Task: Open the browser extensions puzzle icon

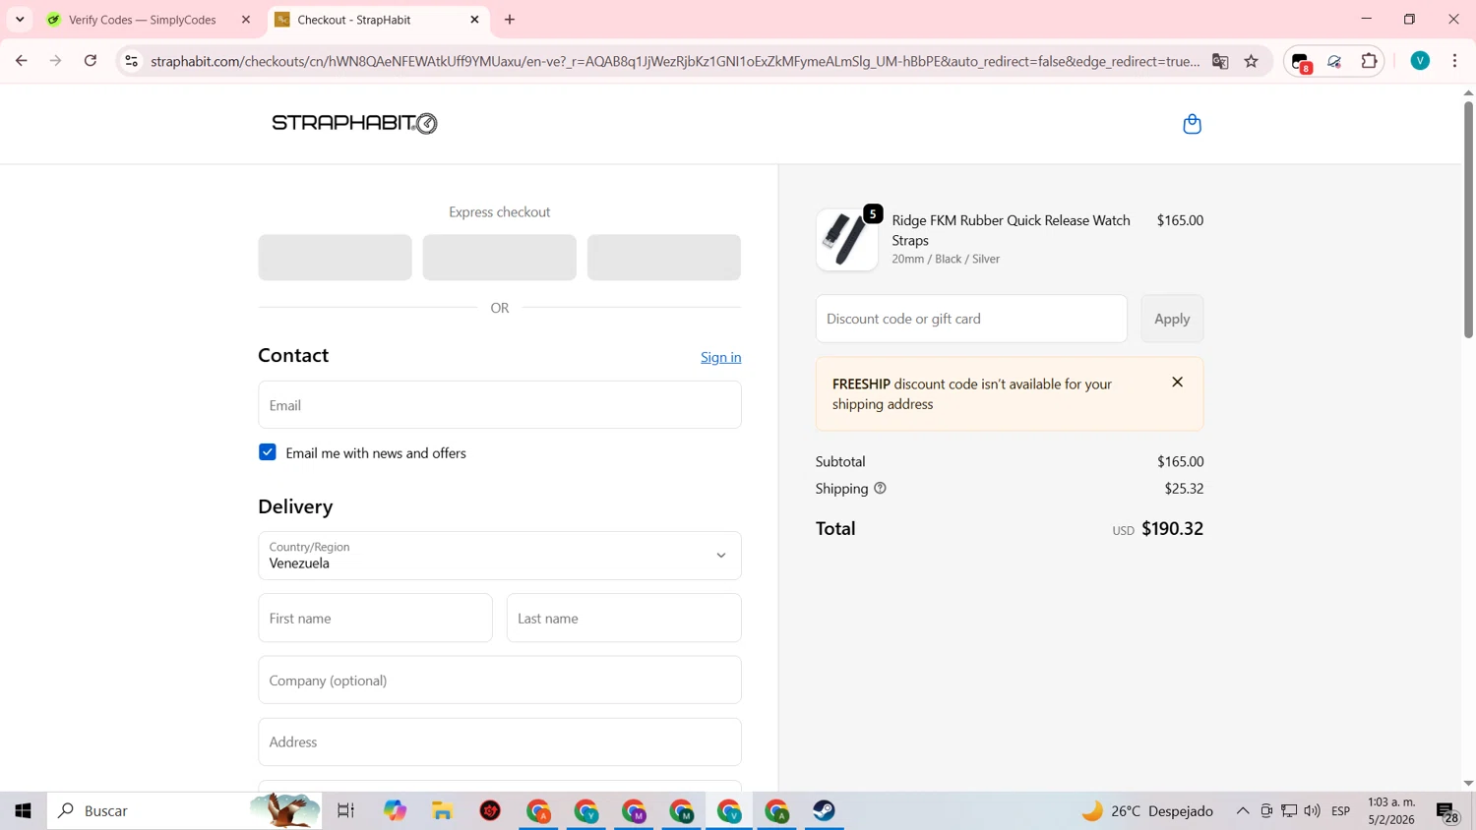Action: coord(1369,61)
